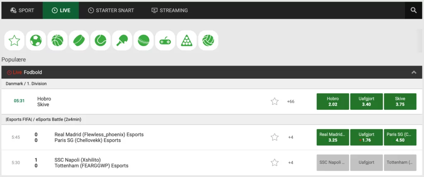This screenshot has height=177, width=424.
Task: Show esports using the gamepad icon
Action: 165,40
